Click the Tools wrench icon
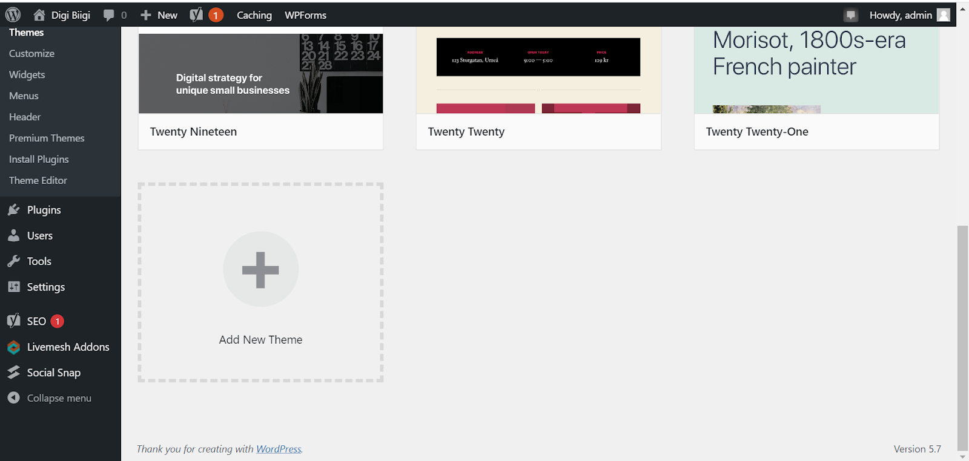Screen dimensions: 969x461 tap(13, 261)
